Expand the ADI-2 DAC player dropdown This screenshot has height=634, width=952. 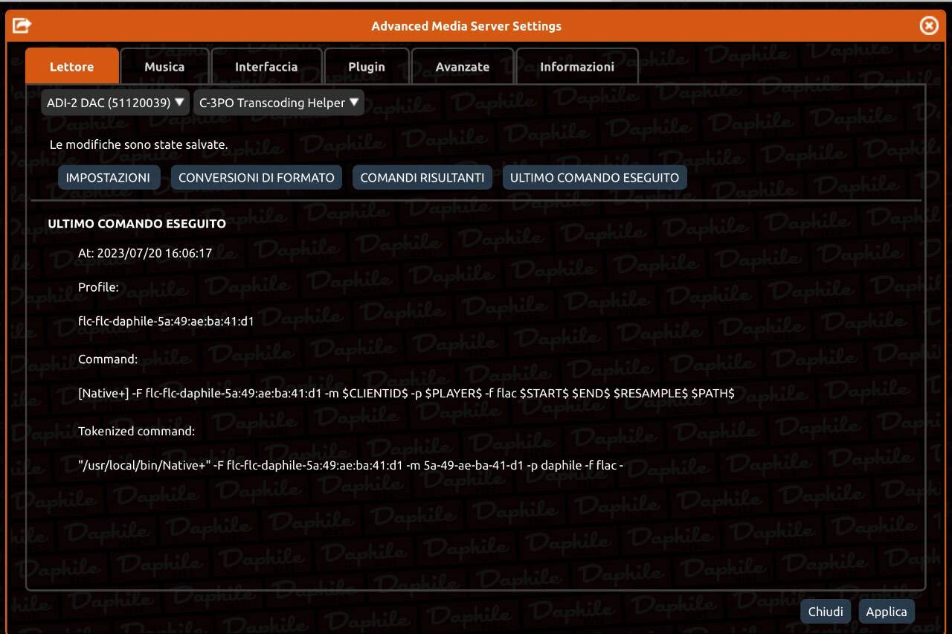click(115, 103)
